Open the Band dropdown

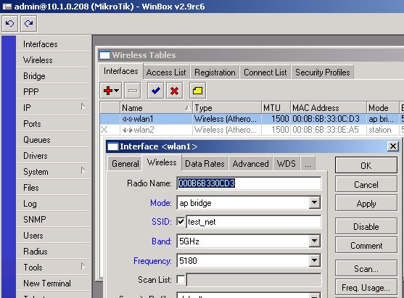pos(314,241)
